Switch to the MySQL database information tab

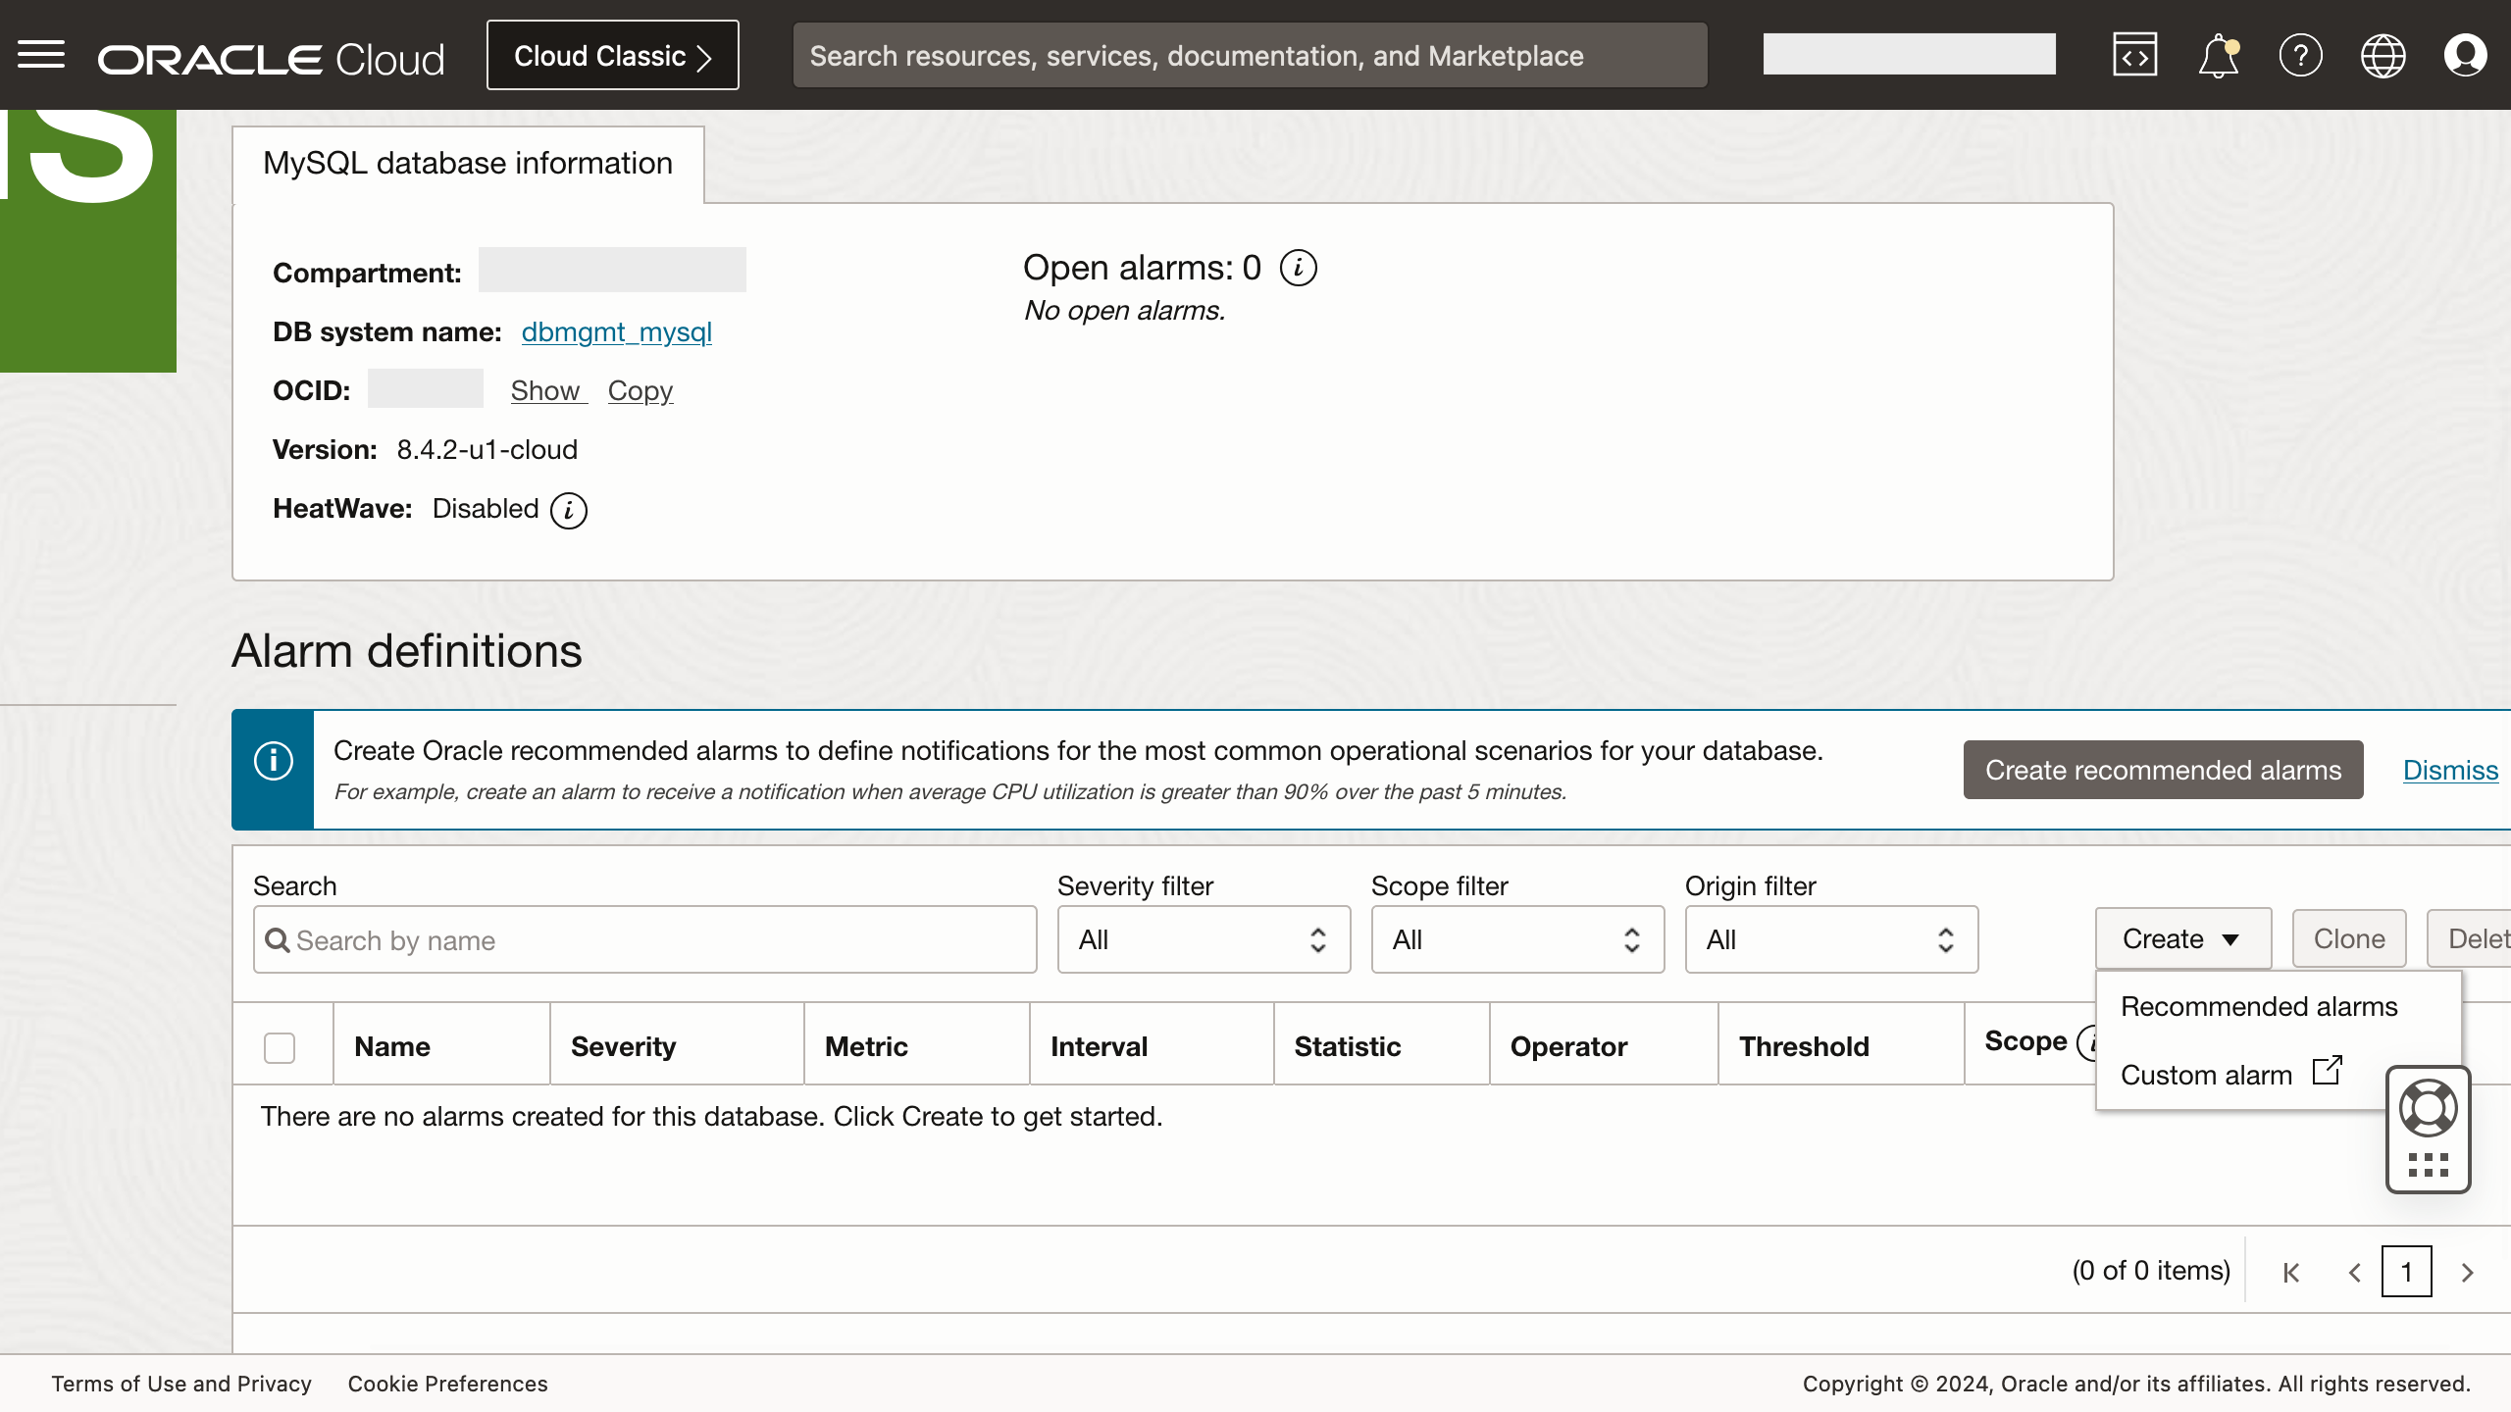point(467,164)
